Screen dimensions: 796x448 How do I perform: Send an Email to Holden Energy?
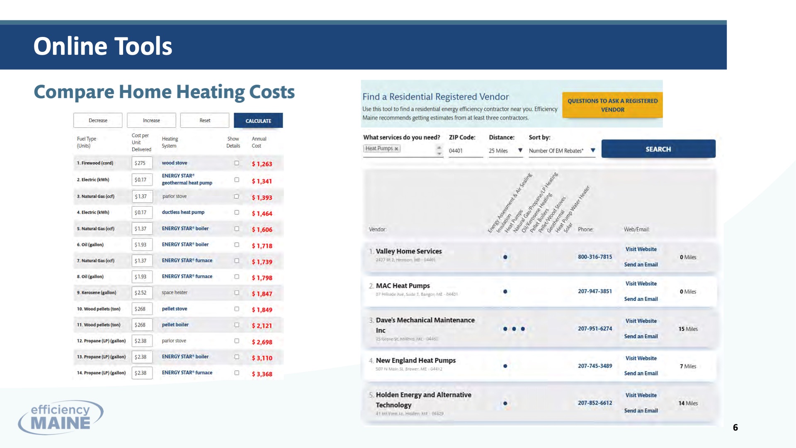coord(641,411)
